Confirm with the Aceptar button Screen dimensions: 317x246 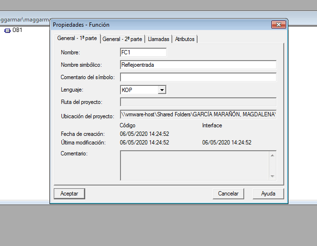(69, 194)
